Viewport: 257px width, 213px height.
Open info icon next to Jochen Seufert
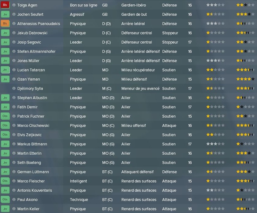pos(14,14)
